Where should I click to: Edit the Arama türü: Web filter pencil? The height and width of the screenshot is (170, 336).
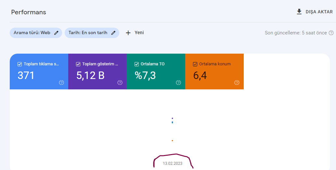click(56, 33)
